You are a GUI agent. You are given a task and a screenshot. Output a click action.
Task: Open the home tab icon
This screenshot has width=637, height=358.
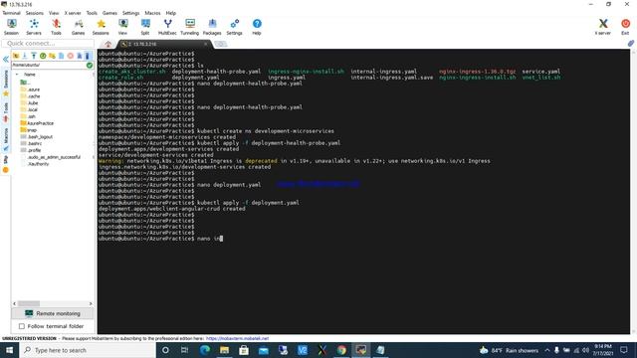click(107, 44)
